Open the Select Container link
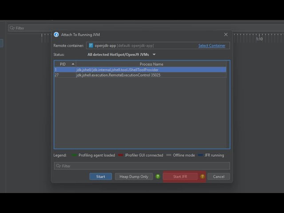 [212, 46]
